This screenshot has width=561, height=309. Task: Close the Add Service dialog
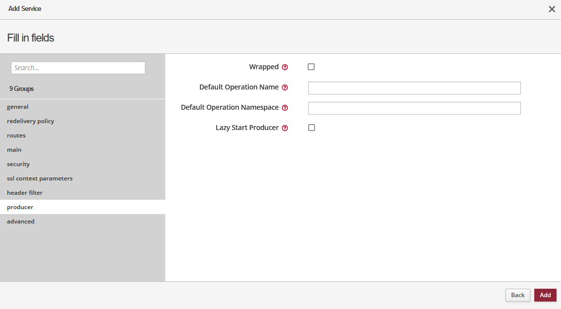[x=552, y=9]
